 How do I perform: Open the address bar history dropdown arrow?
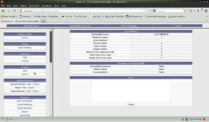145,11
